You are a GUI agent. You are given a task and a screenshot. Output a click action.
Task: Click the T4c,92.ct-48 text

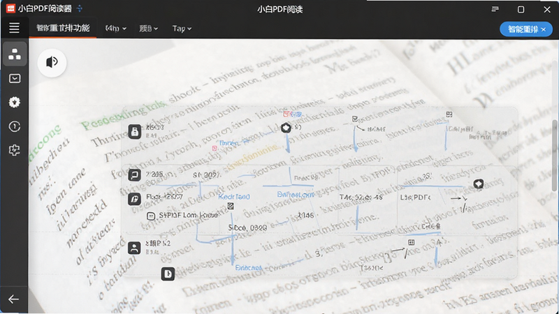[x=361, y=197]
